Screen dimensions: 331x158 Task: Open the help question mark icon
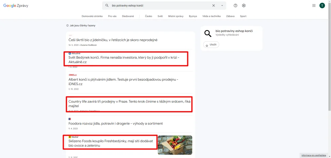point(235,6)
